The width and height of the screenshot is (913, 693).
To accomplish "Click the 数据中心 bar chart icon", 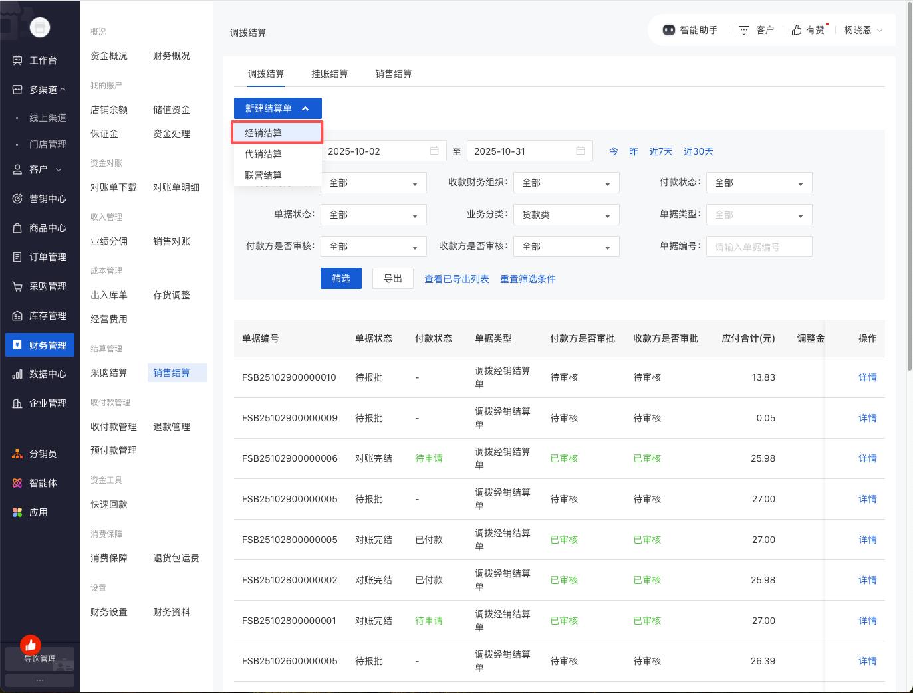I will pyautogui.click(x=17, y=374).
